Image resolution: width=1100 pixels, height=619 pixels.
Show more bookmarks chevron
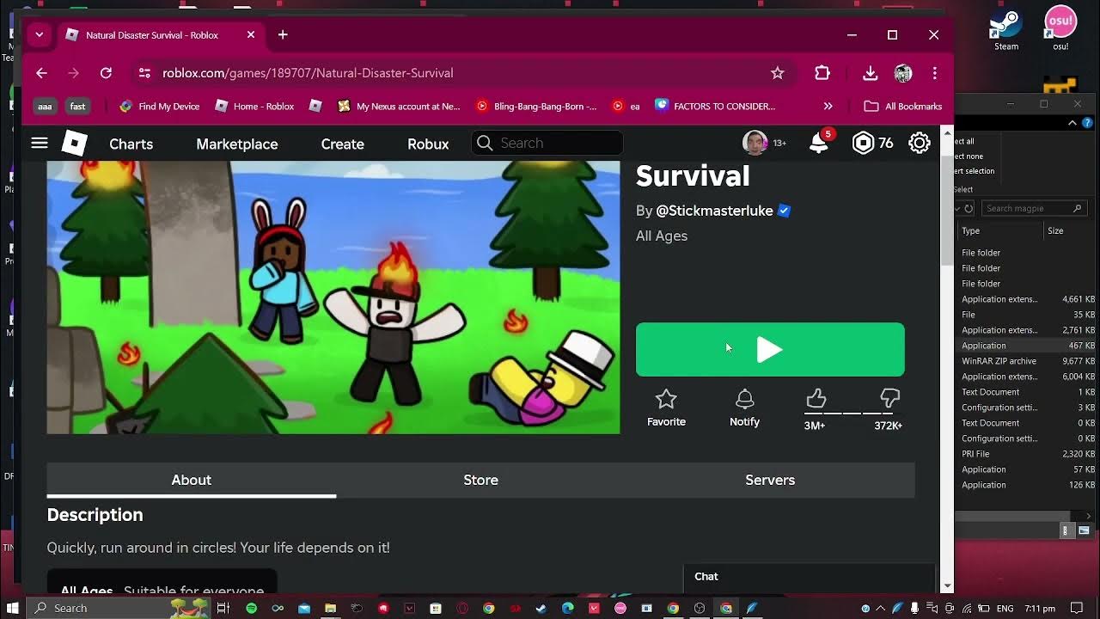(828, 106)
